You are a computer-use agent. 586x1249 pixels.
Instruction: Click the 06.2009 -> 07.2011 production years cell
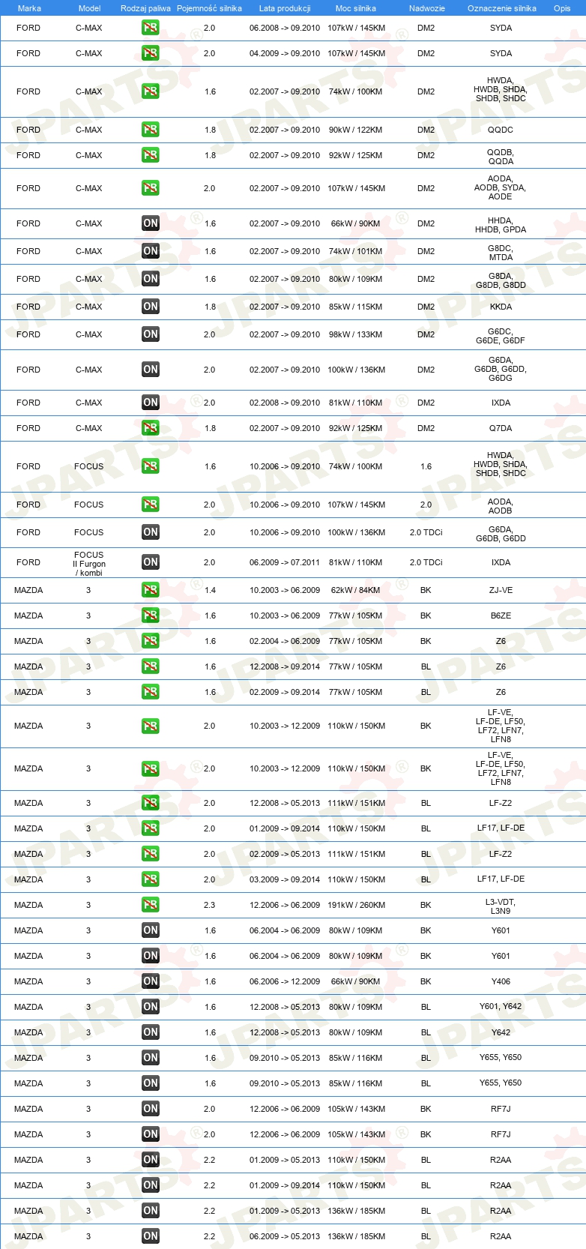285,562
